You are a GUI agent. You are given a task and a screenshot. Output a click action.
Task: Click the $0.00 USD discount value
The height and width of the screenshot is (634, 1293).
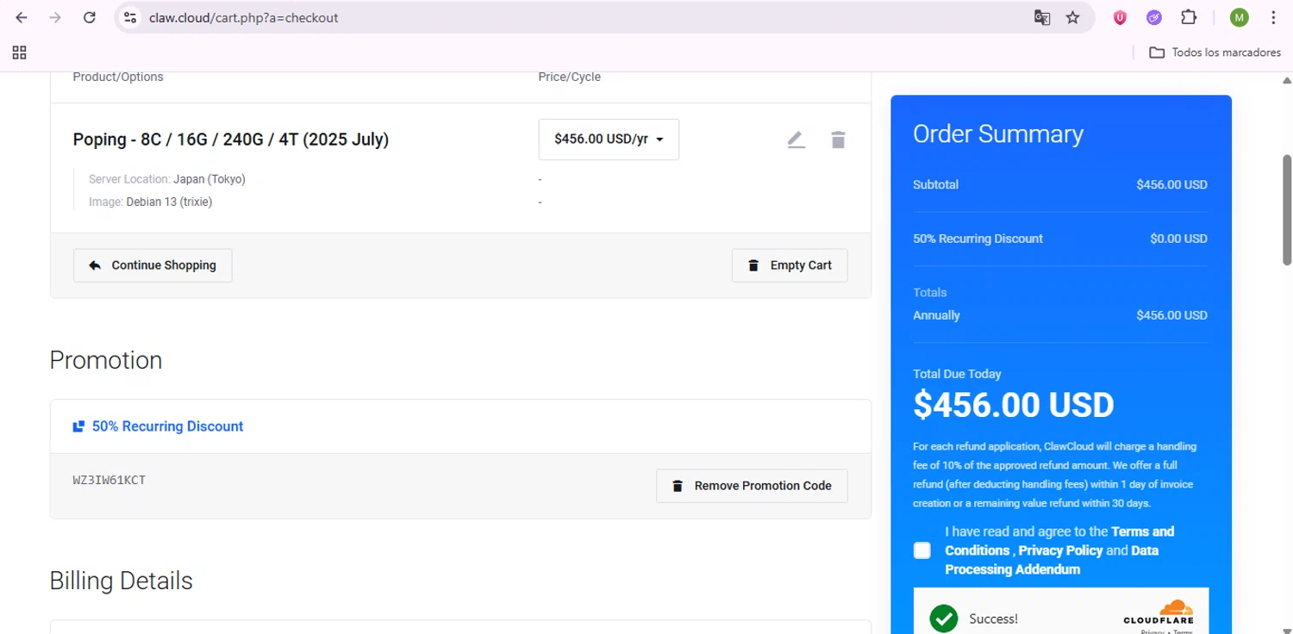1178,239
